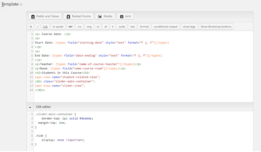Click the conditional output button
The width and height of the screenshot is (261, 152).
pos(166,27)
